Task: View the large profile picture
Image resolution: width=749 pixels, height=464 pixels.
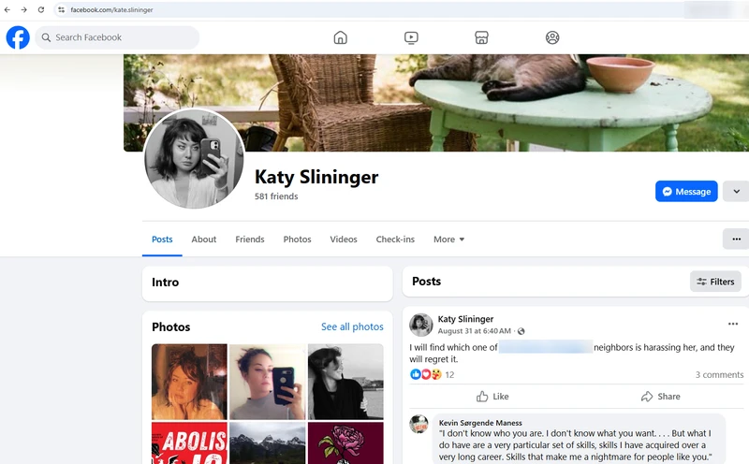Action: (194, 158)
